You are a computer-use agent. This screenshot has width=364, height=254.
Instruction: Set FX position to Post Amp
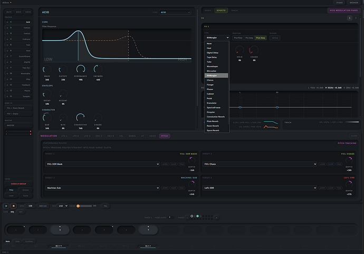[261, 38]
